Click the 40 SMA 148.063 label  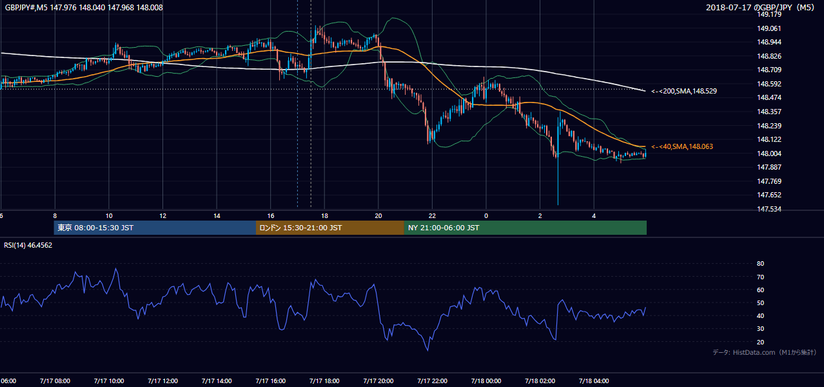pyautogui.click(x=682, y=147)
